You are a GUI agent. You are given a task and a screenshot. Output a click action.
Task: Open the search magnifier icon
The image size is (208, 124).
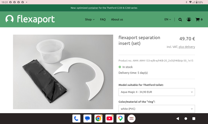(180, 19)
